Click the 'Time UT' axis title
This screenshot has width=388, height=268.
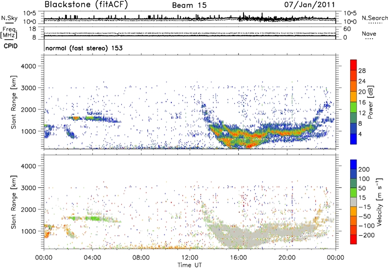(x=190, y=265)
